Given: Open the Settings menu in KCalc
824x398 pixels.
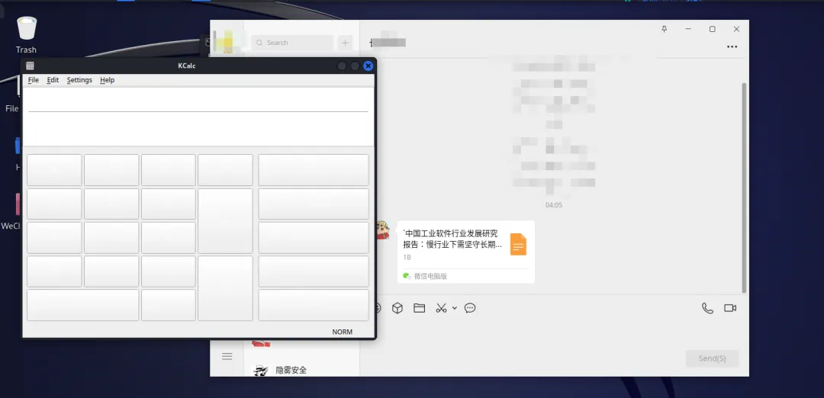Looking at the screenshot, I should (79, 80).
